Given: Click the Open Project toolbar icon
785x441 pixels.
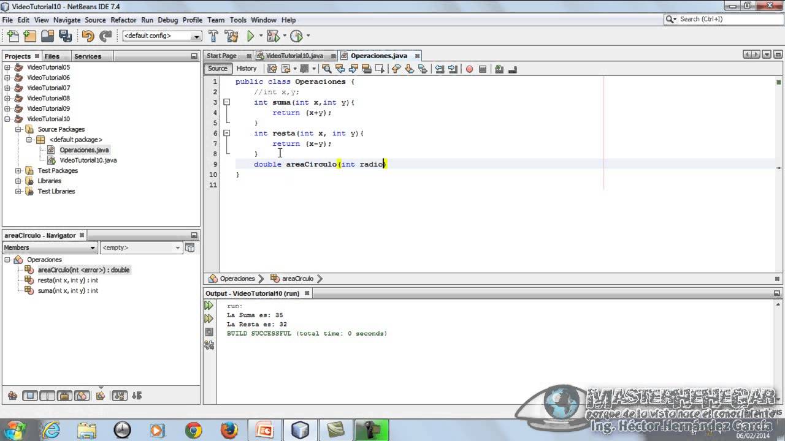Looking at the screenshot, I should click(47, 36).
